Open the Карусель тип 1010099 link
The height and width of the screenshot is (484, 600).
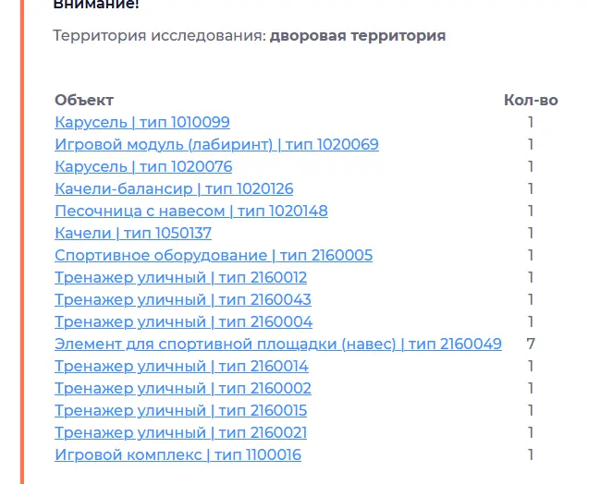142,122
